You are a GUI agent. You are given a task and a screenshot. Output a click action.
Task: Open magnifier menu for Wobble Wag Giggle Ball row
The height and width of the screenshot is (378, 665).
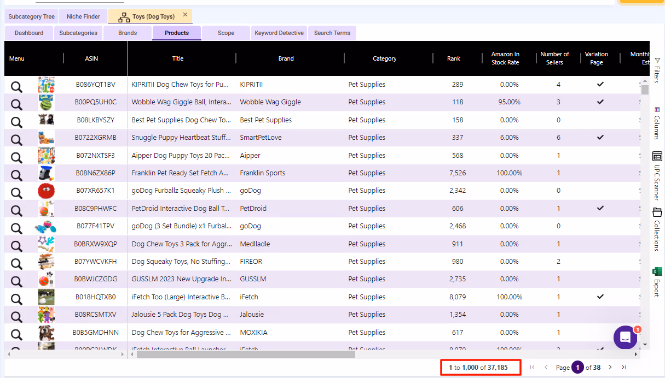16,104
